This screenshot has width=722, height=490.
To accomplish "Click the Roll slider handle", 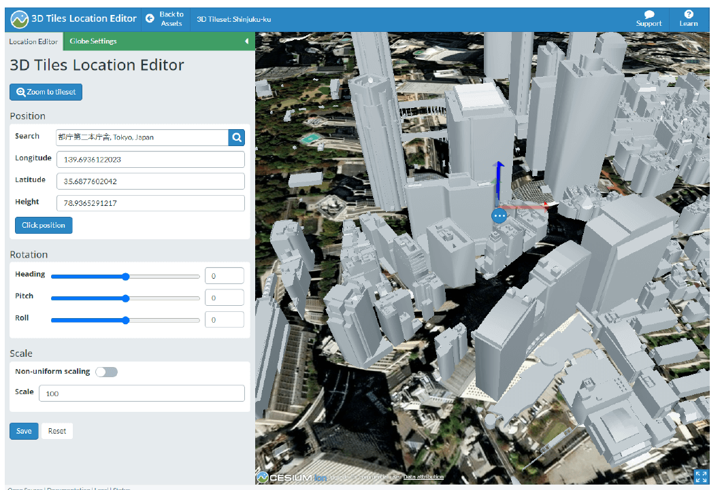I will pyautogui.click(x=126, y=320).
